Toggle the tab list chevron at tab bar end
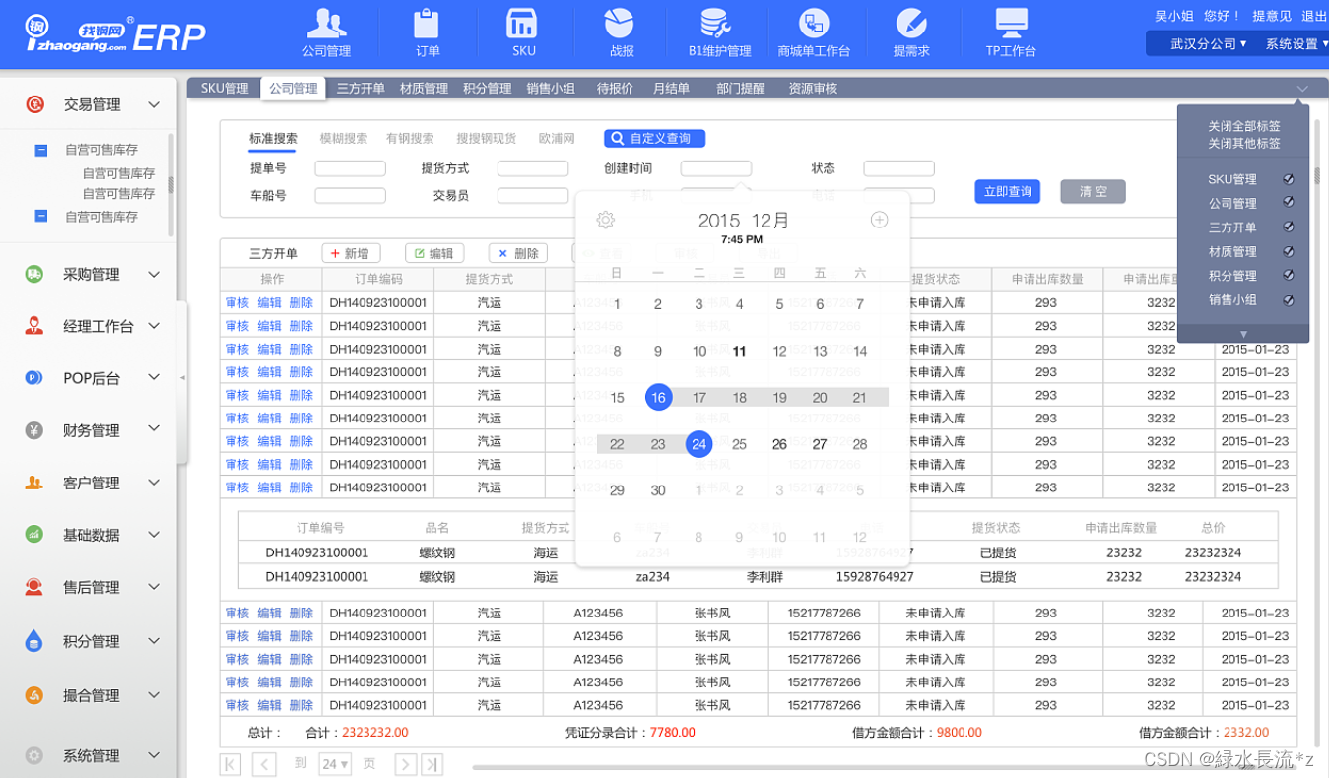Viewport: 1329px width, 778px height. click(1302, 89)
